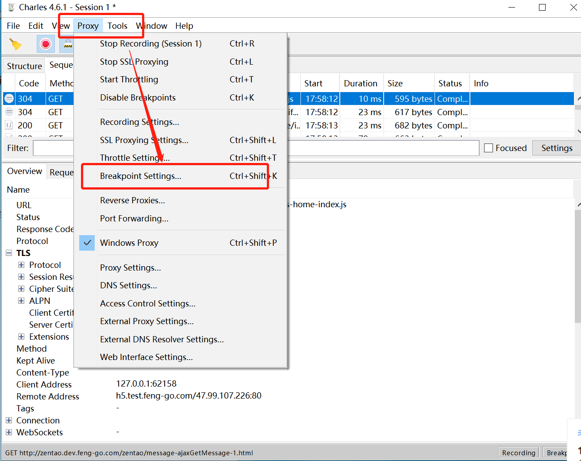Expand the Connection node
581x461 pixels.
pyautogui.click(x=9, y=420)
